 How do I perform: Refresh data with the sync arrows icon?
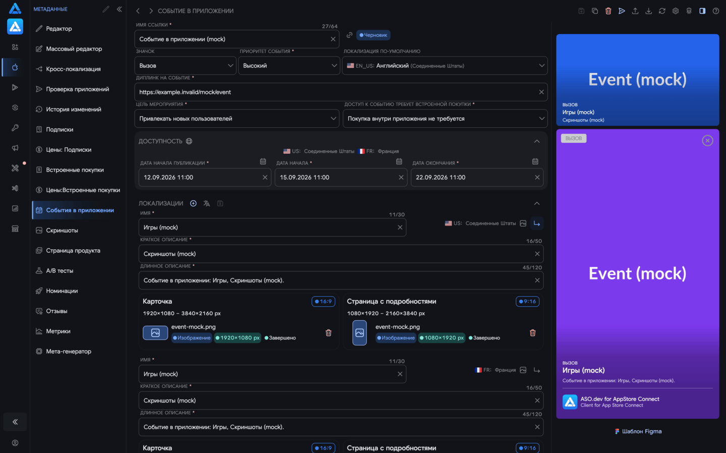point(662,11)
